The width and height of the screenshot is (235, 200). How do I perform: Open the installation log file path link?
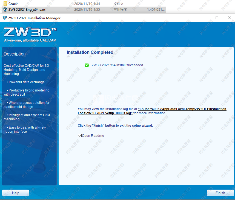(152, 111)
